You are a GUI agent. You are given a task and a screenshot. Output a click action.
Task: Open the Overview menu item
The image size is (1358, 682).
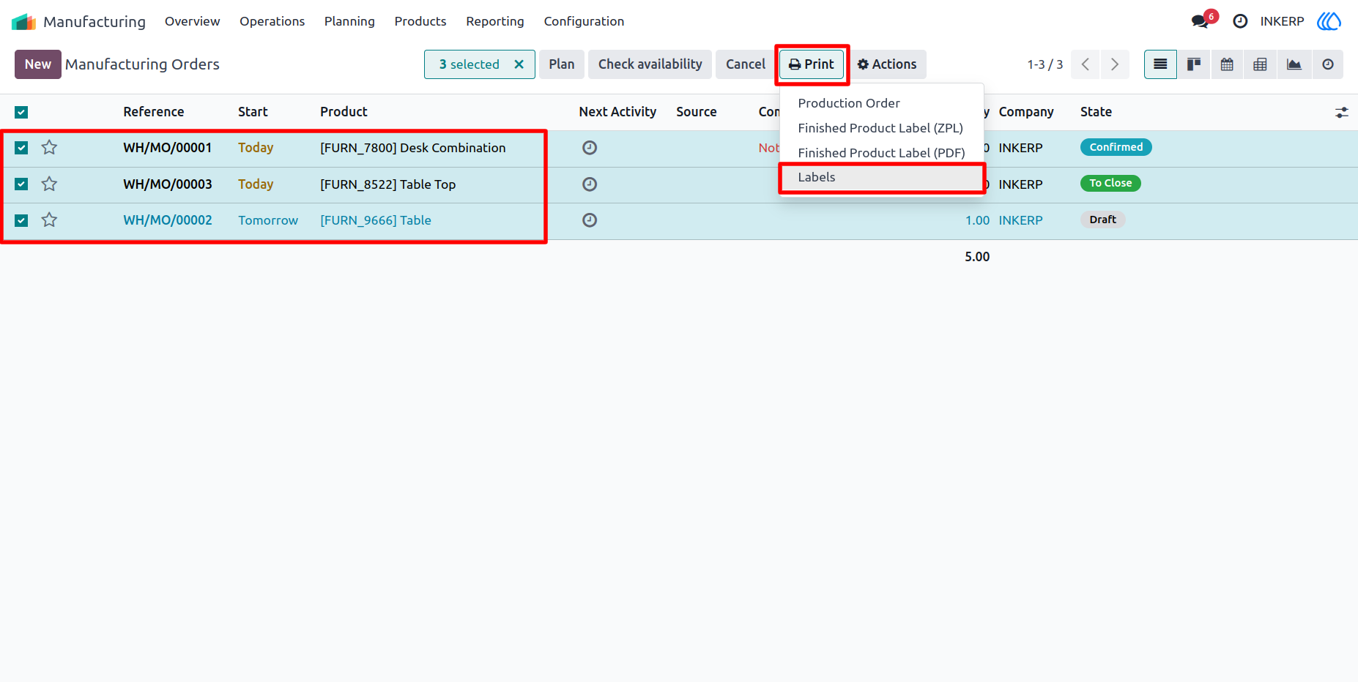click(192, 21)
